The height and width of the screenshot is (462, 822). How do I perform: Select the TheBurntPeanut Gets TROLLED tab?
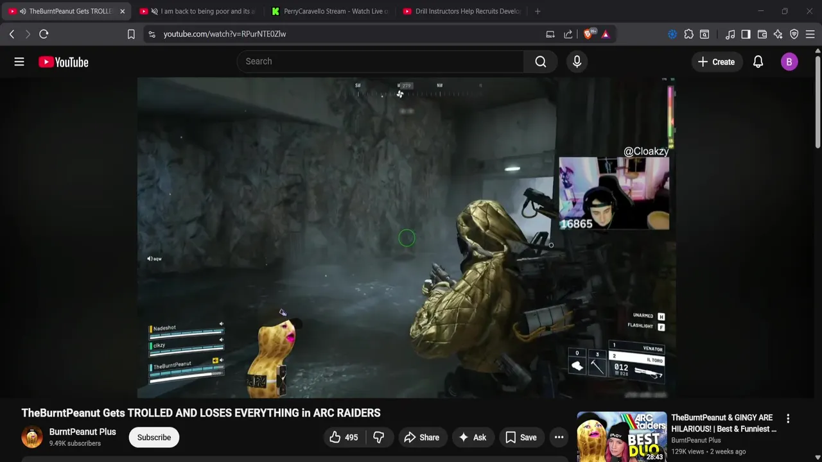point(65,11)
